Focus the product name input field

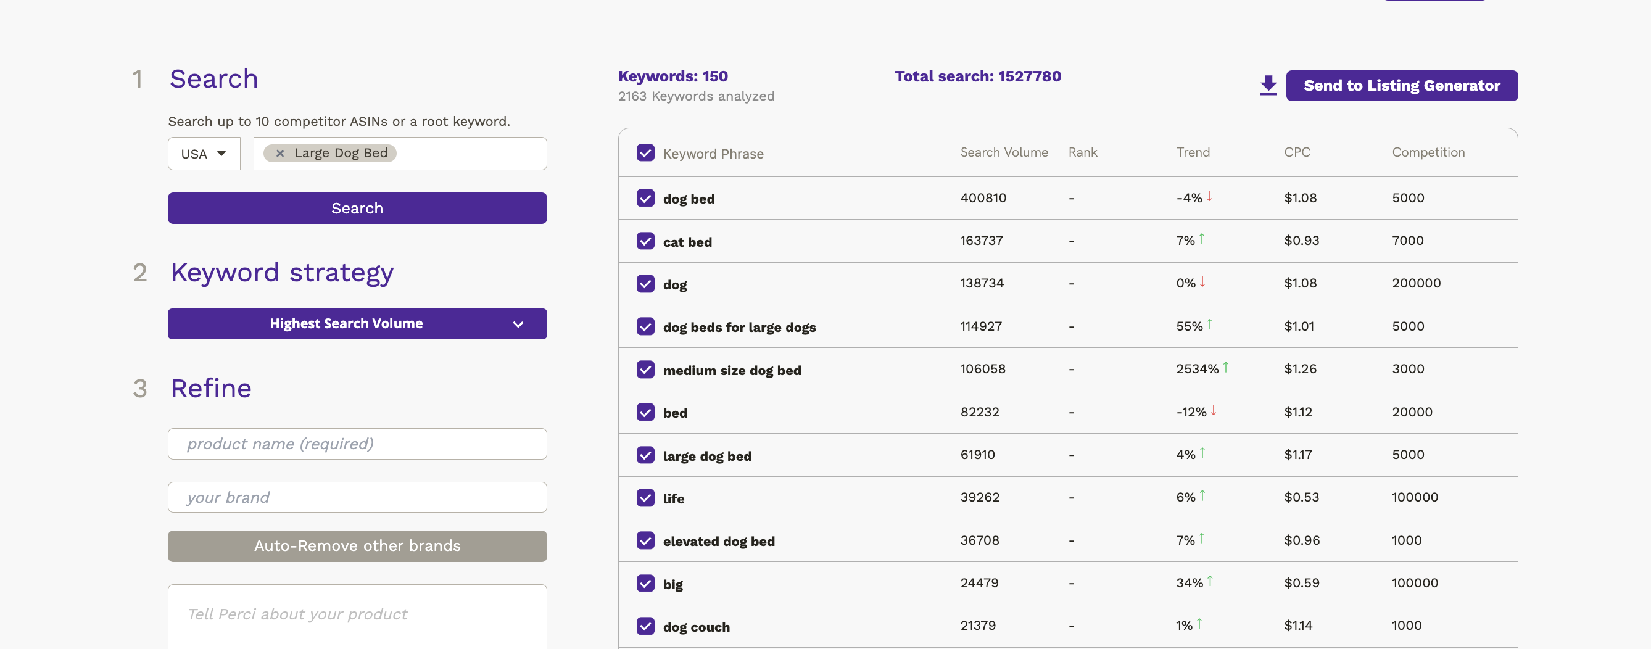coord(357,444)
